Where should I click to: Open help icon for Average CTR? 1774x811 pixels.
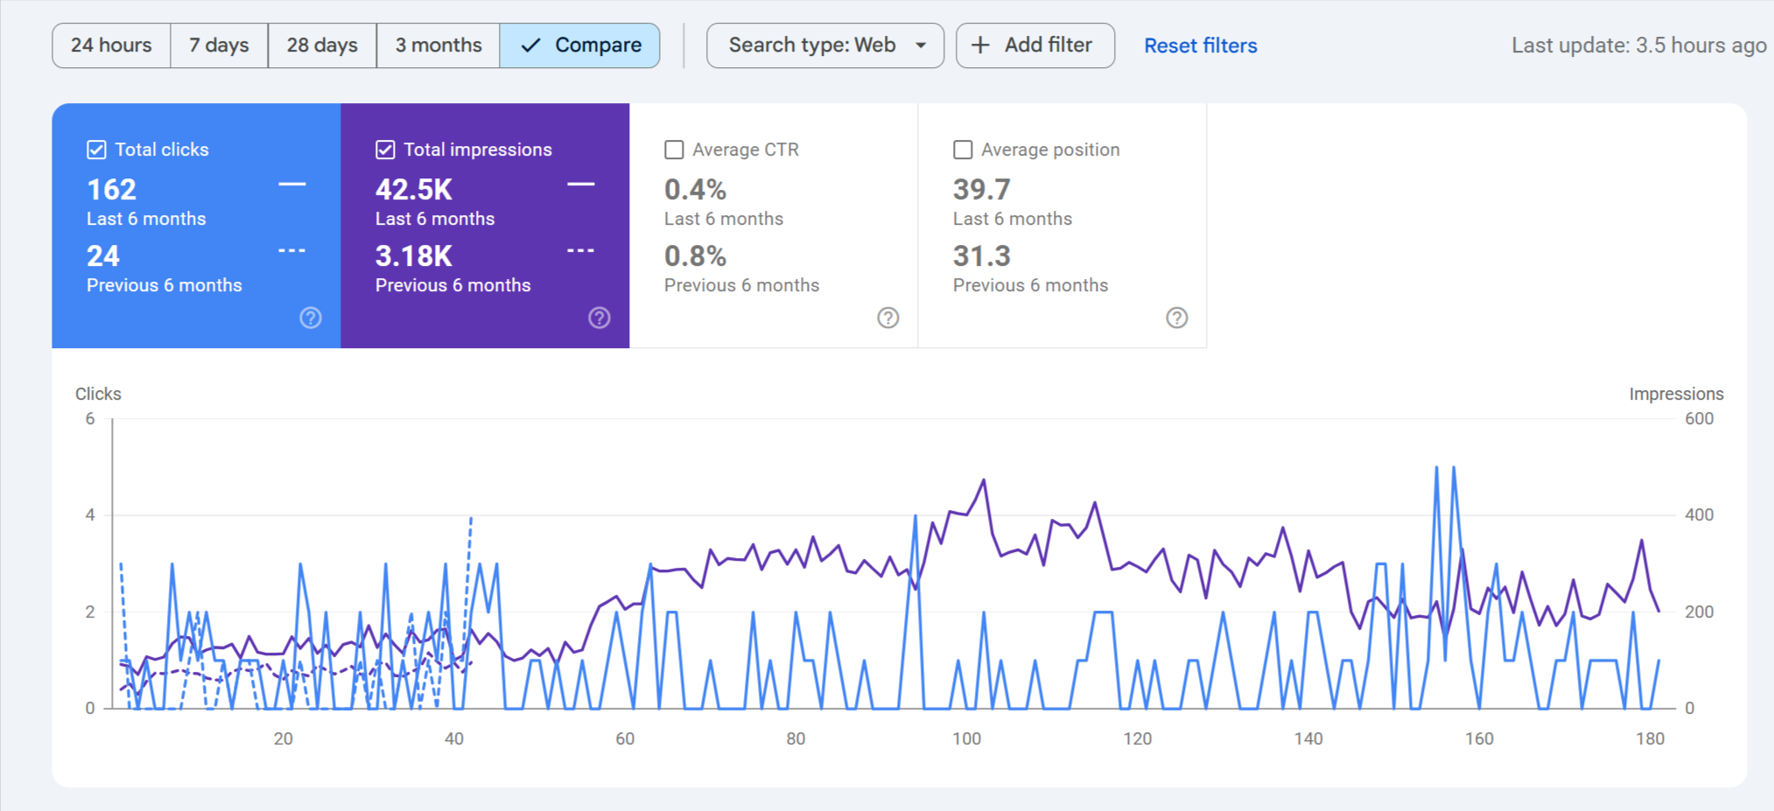click(x=888, y=318)
